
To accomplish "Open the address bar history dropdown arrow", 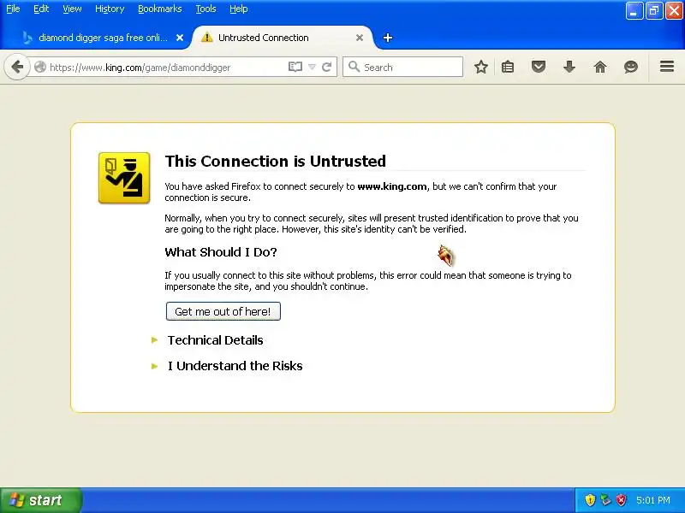I will 312,68.
